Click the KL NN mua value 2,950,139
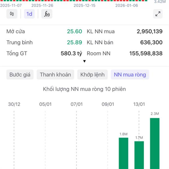The height and width of the screenshot is (169, 169). (x=150, y=32)
